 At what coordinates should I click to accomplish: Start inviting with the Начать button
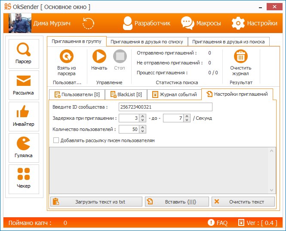[x=99, y=60]
